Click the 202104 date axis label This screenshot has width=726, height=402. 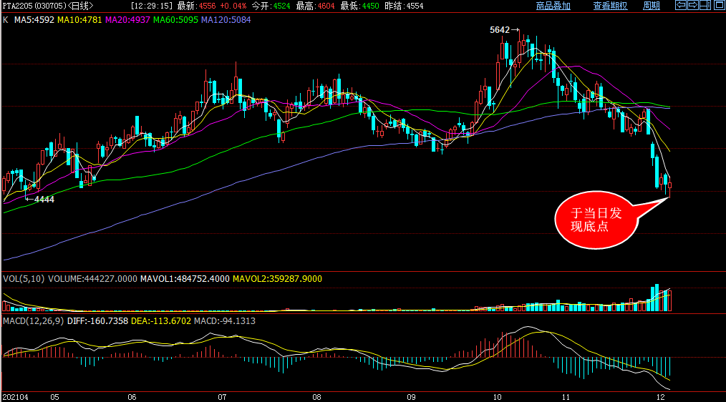tap(15, 398)
